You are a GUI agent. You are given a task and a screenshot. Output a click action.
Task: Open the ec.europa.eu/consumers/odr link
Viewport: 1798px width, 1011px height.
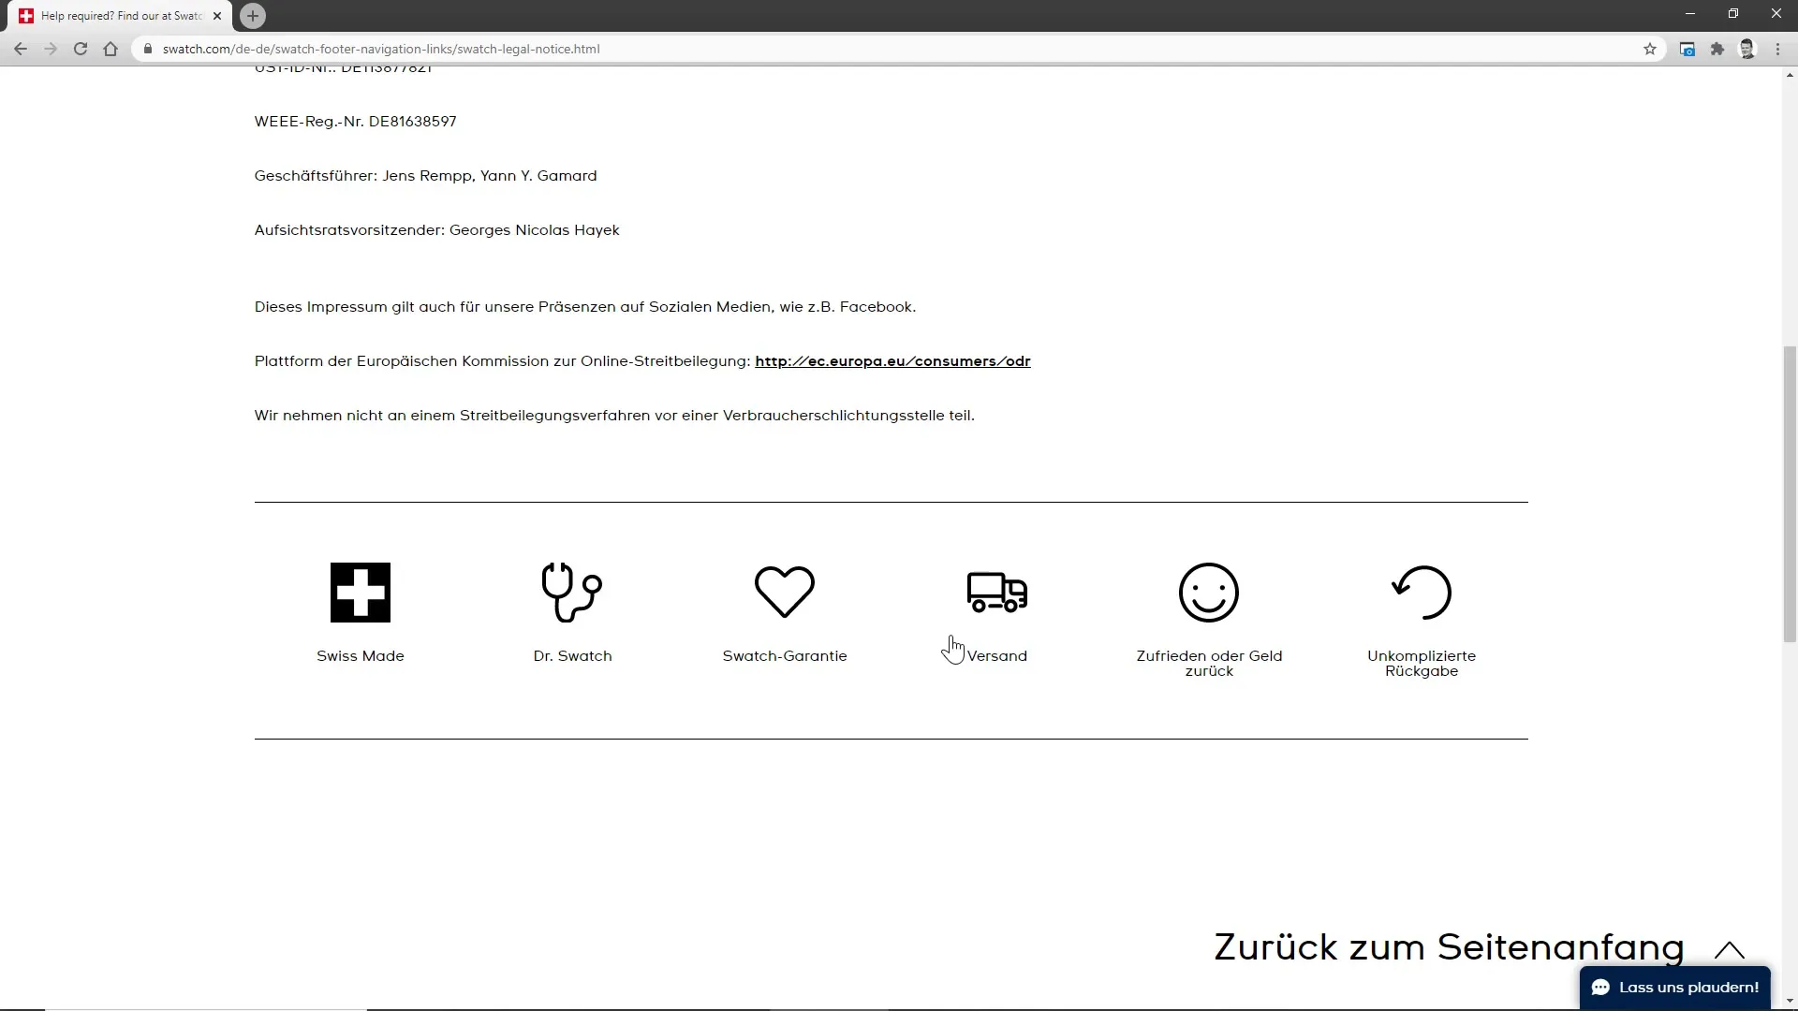coord(892,361)
